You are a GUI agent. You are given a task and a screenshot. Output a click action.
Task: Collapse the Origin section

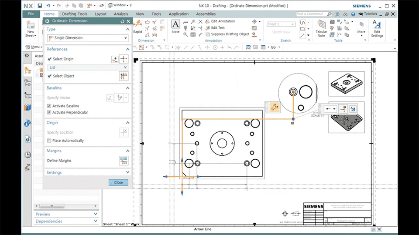[127, 123]
